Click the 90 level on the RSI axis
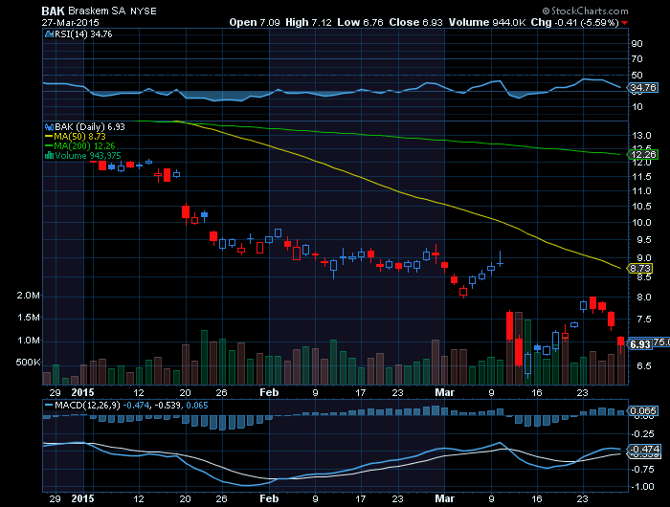Image resolution: width=670 pixels, height=507 pixels. click(636, 44)
